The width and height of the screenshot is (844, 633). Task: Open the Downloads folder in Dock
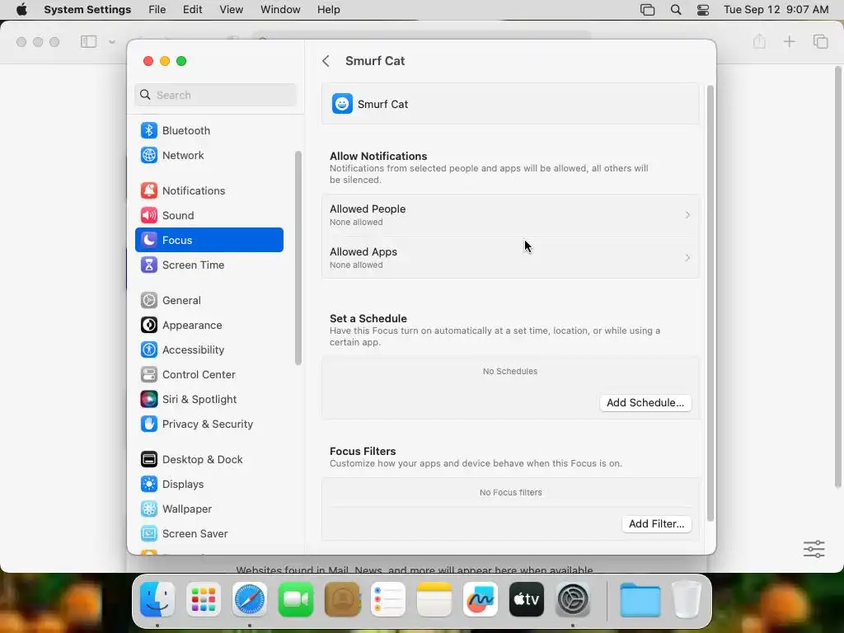coord(640,599)
